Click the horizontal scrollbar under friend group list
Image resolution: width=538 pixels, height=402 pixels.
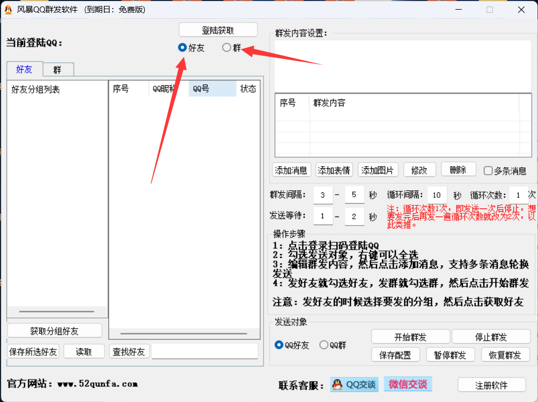[x=57, y=311]
